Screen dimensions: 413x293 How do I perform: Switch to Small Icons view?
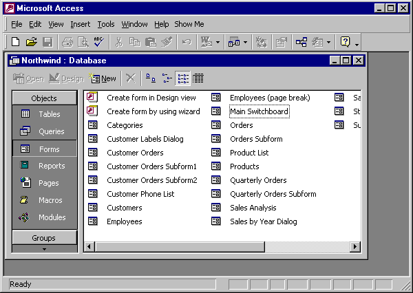tap(167, 78)
